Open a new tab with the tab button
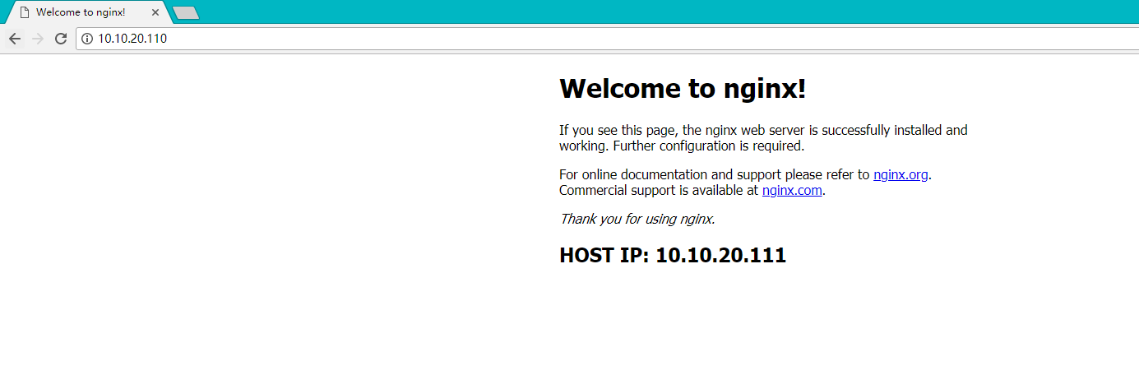 pyautogui.click(x=186, y=13)
